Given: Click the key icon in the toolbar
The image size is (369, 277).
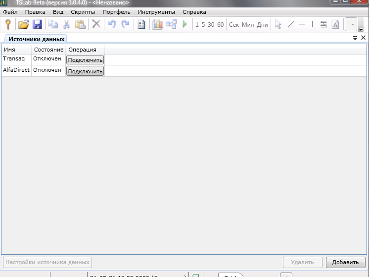Looking at the screenshot, I should click(x=8, y=24).
